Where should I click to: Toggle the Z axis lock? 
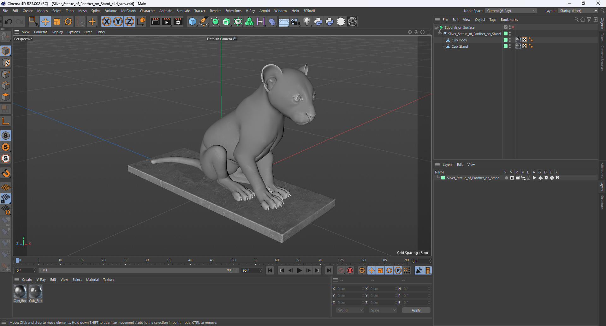click(x=129, y=21)
